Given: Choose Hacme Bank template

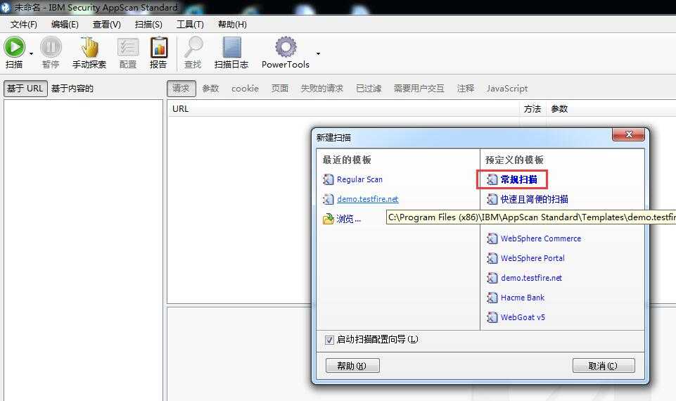Looking at the screenshot, I should 523,298.
